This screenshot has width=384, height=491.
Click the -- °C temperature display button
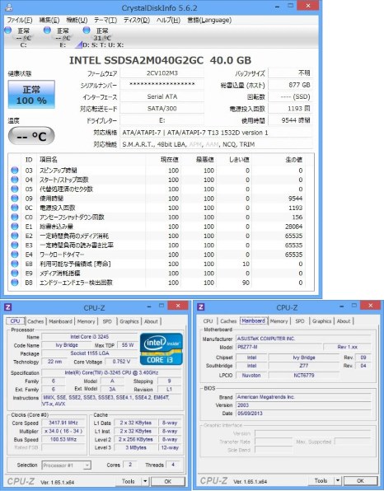pyautogui.click(x=31, y=136)
